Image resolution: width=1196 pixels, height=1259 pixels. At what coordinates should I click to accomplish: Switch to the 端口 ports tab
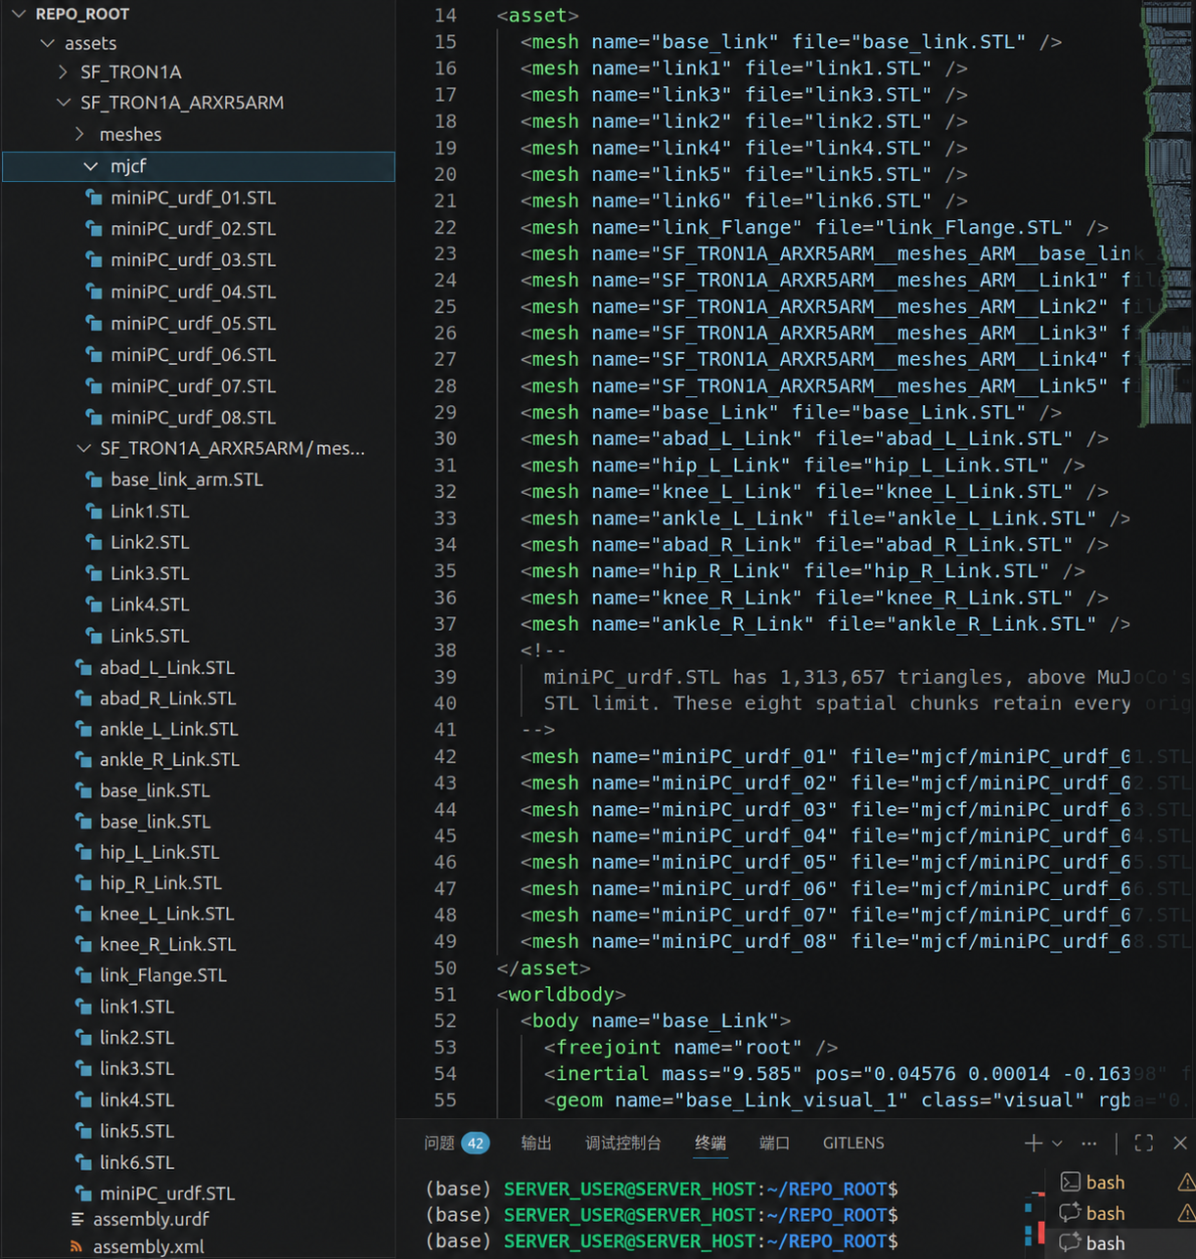tap(774, 1143)
